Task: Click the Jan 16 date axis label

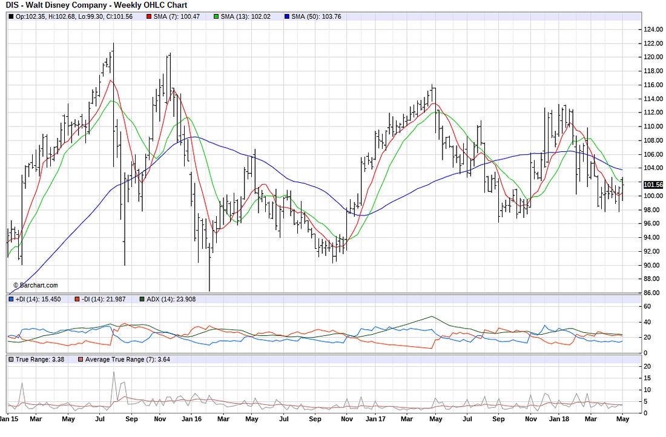Action: point(191,419)
